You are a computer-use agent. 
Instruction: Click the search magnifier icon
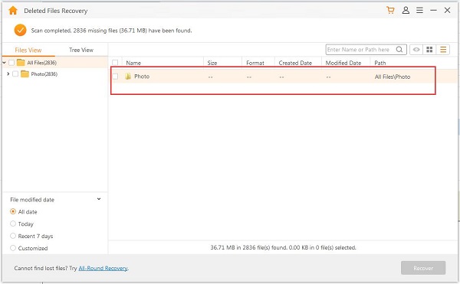coord(399,50)
